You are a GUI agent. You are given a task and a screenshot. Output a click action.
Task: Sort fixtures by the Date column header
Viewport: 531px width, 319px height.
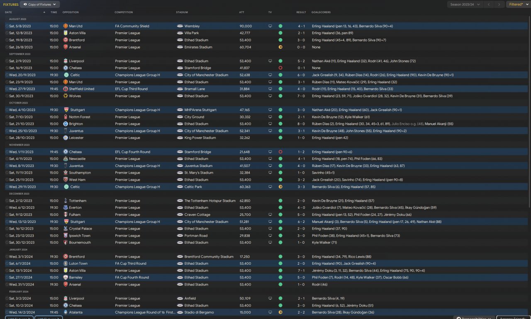pos(8,12)
